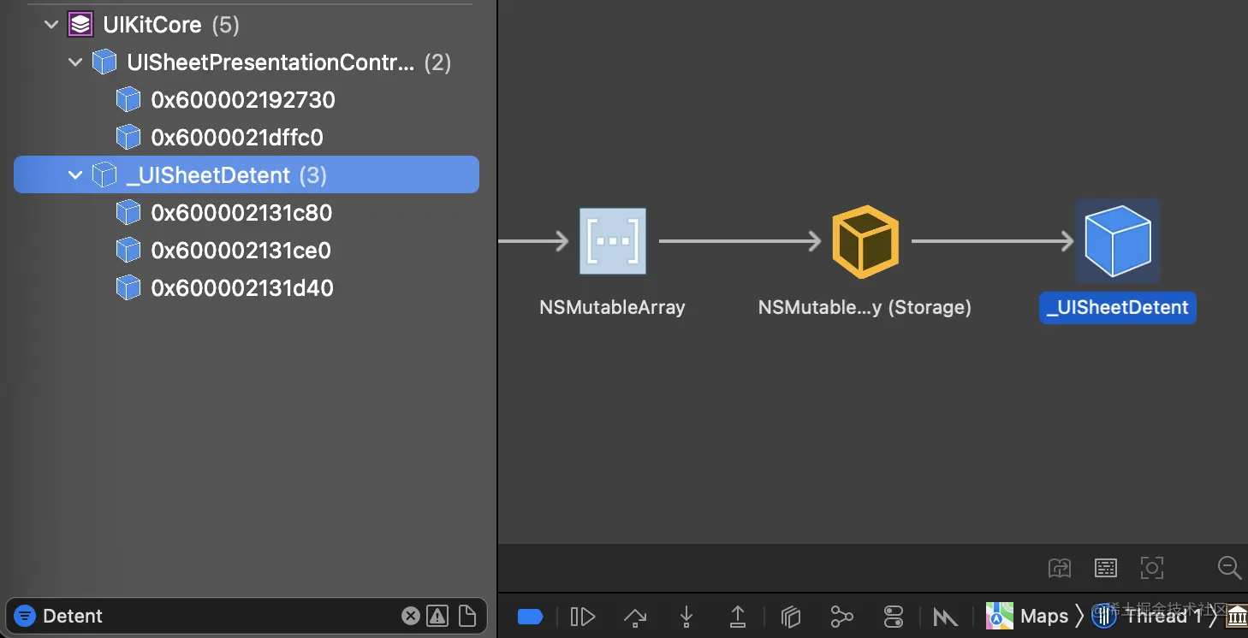Click cube icon beside 0x600002192730

(x=128, y=100)
